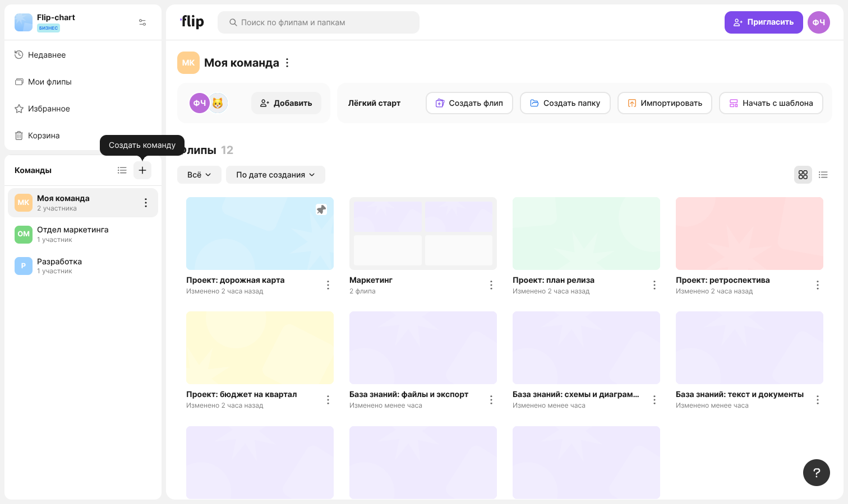Switch to grid view of flips
This screenshot has width=848, height=504.
pos(803,175)
